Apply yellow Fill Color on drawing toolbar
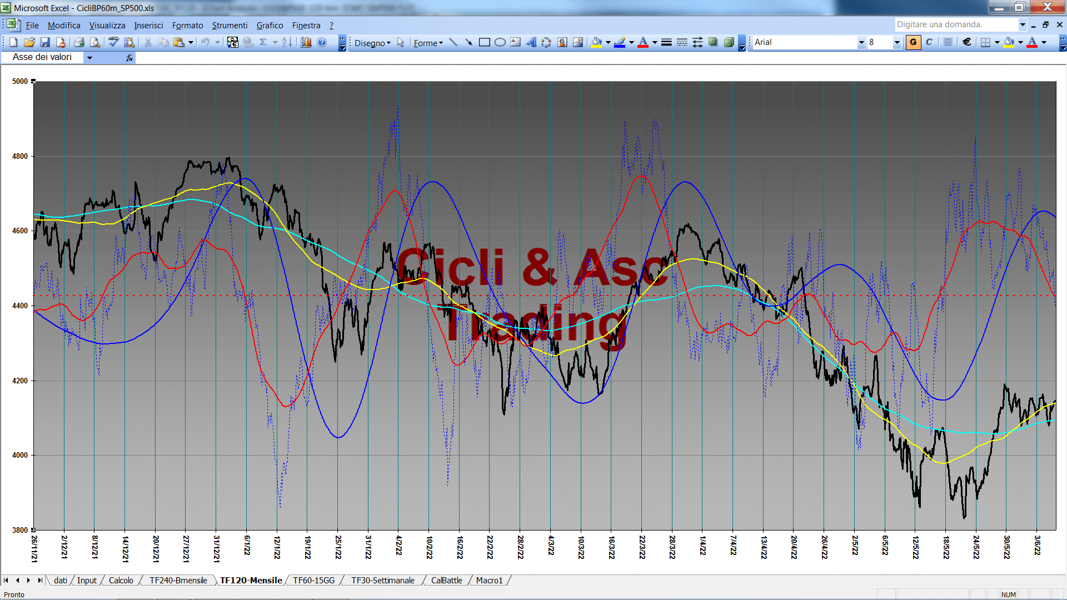1067x600 pixels. [x=596, y=42]
